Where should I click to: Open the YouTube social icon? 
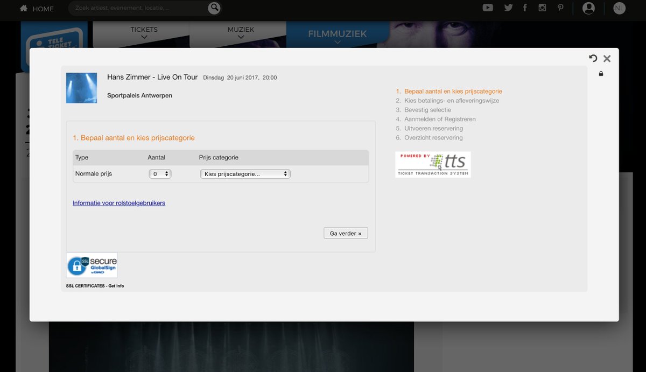click(488, 8)
